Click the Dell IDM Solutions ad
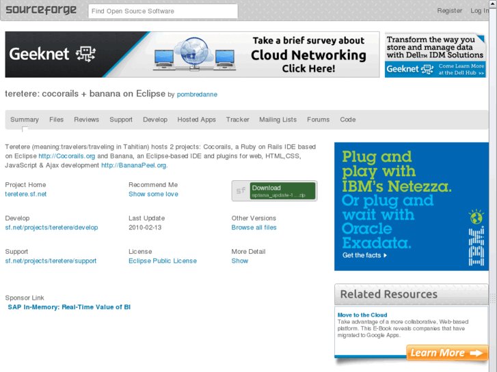The image size is (497, 372). click(435, 55)
